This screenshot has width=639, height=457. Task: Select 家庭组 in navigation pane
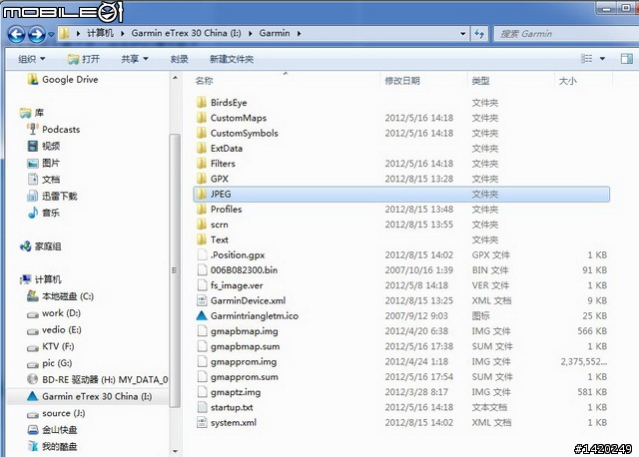pyautogui.click(x=41, y=246)
